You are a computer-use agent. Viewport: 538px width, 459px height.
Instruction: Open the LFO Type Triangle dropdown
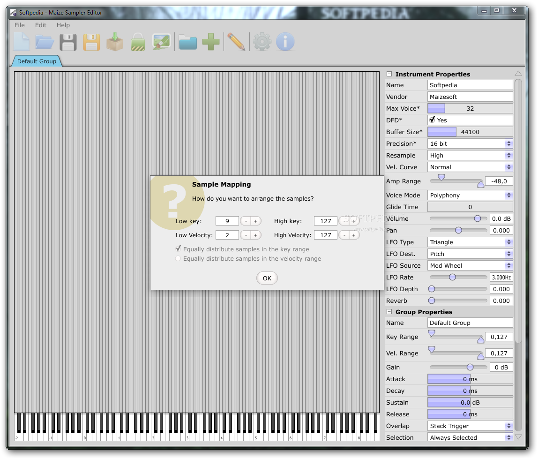click(x=470, y=242)
